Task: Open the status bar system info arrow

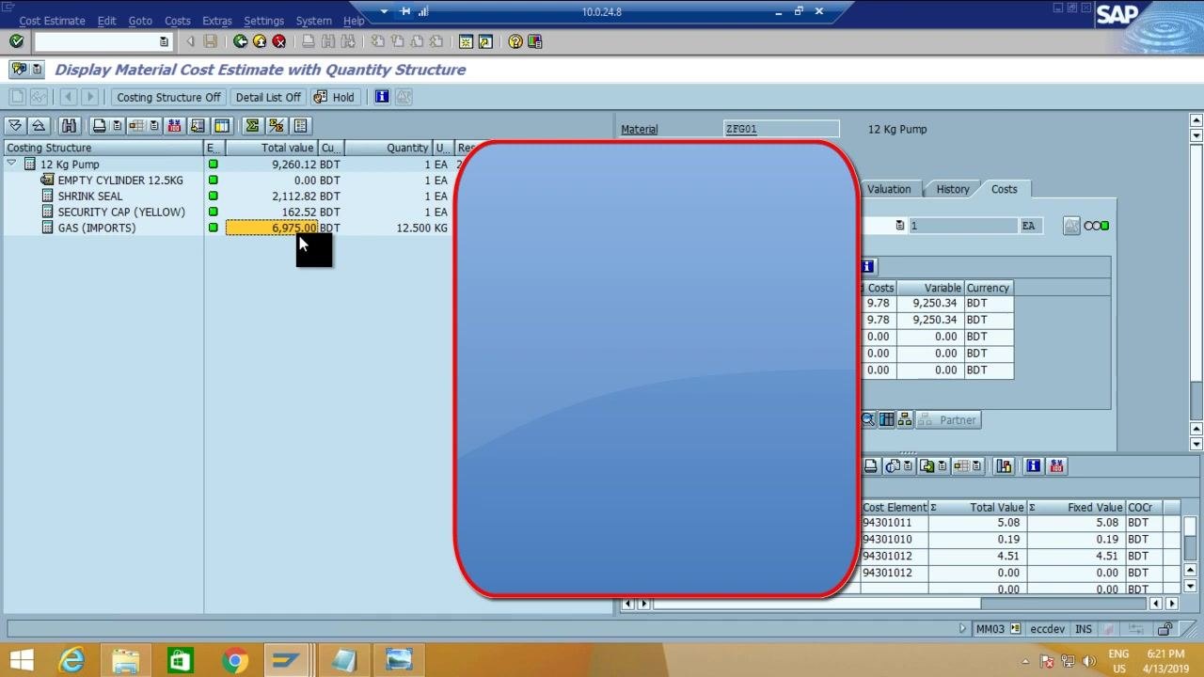Action: click(x=962, y=629)
